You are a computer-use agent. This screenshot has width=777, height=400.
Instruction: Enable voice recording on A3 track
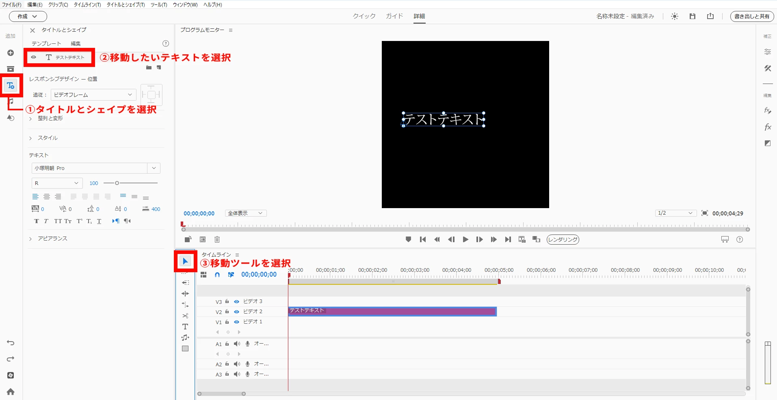click(247, 374)
